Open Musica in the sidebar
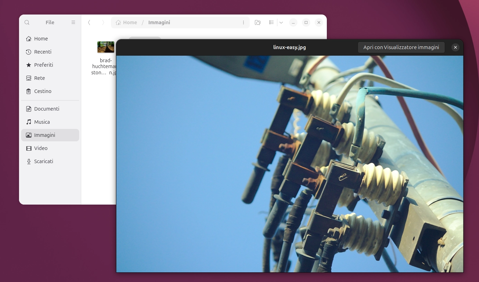The image size is (479, 282). [50, 122]
